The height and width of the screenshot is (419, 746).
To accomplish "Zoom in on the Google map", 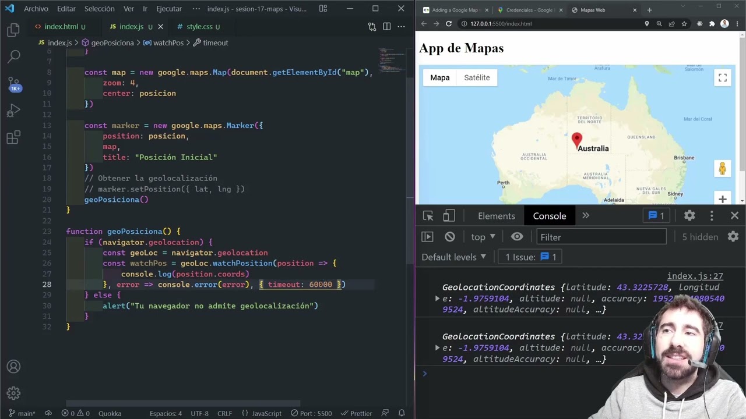I will tap(723, 199).
